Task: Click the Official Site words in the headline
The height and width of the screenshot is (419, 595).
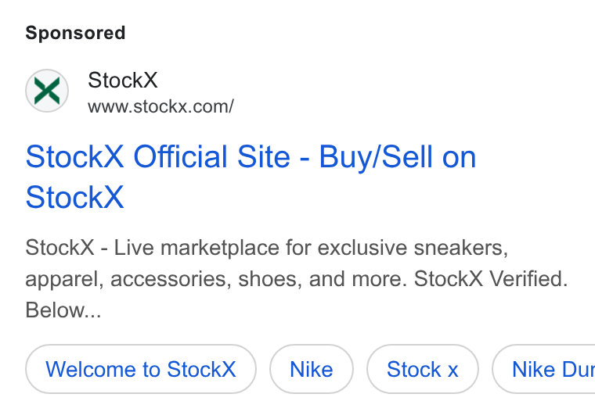Action: 211,157
